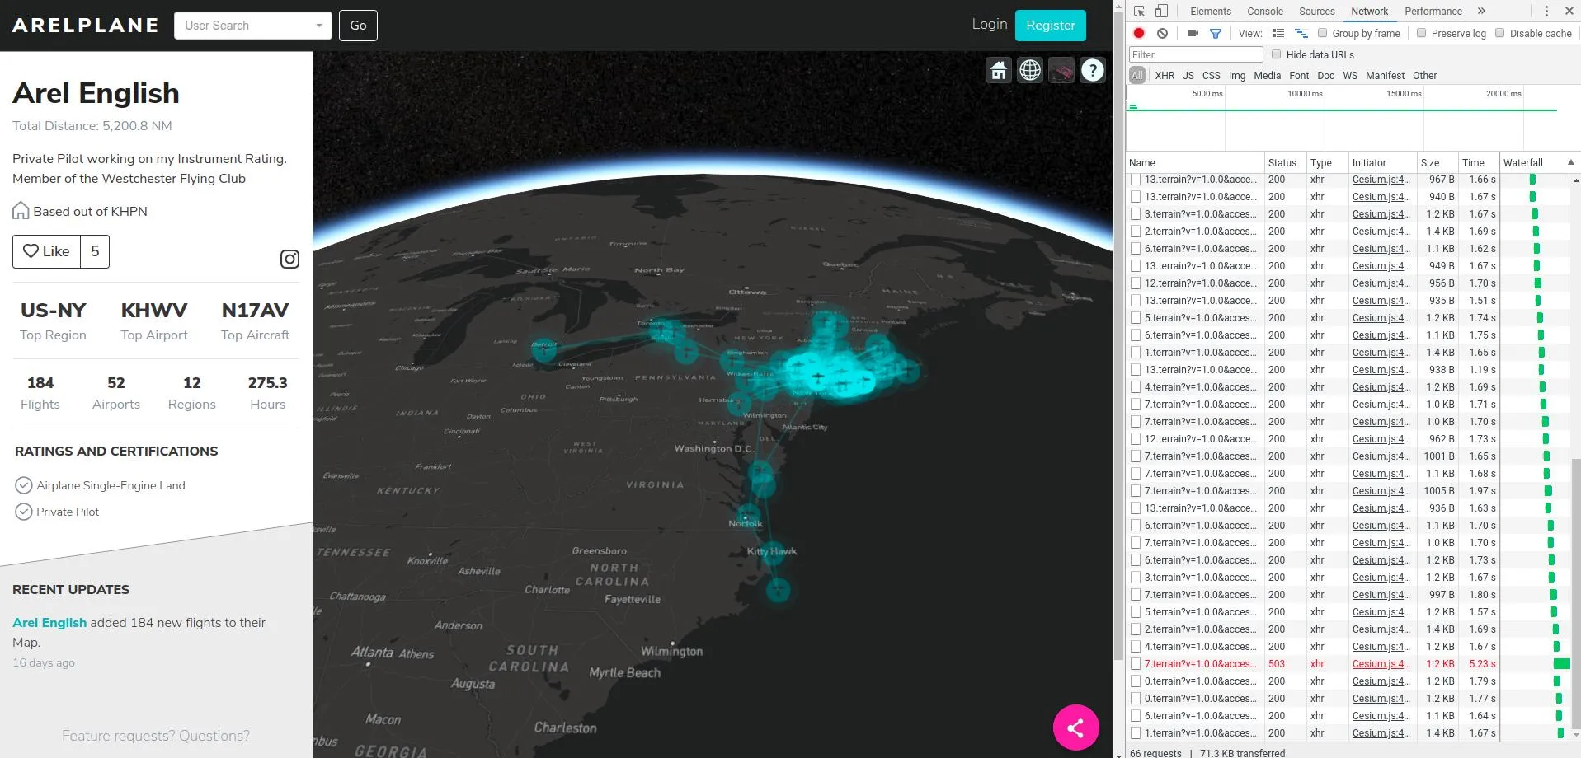Tick the Hide data URLs checkbox
Image resolution: width=1581 pixels, height=758 pixels.
tap(1277, 54)
